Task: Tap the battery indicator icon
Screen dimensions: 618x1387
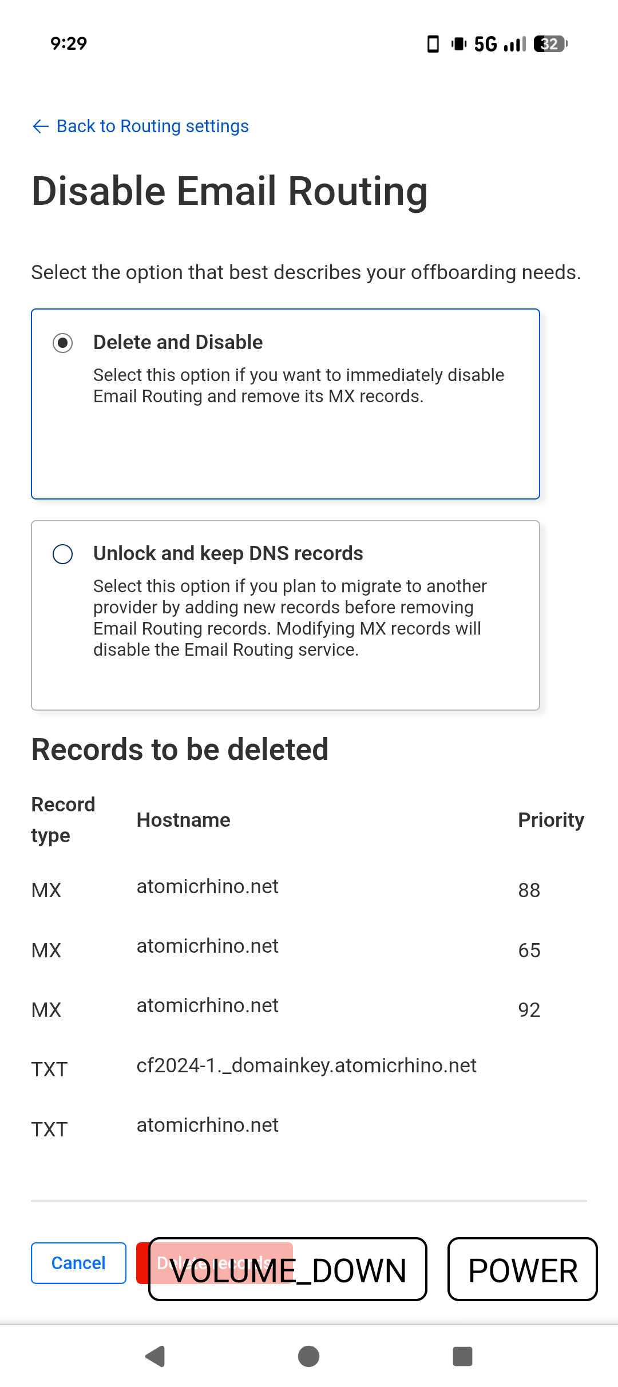Action: click(550, 44)
